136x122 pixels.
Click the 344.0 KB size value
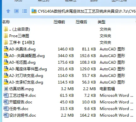pos(66,56)
